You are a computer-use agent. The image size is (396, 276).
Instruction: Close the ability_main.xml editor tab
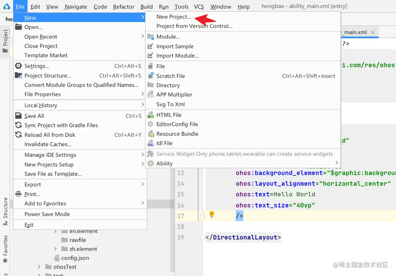[x=373, y=32]
